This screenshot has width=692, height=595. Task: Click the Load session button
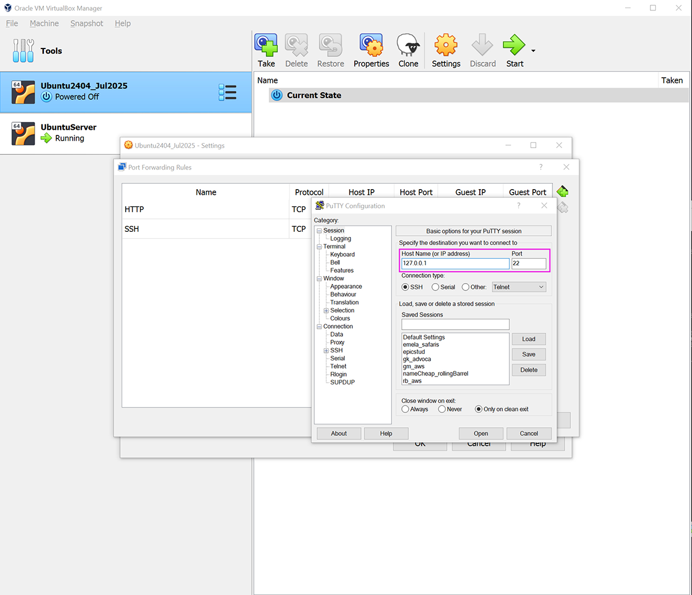529,339
